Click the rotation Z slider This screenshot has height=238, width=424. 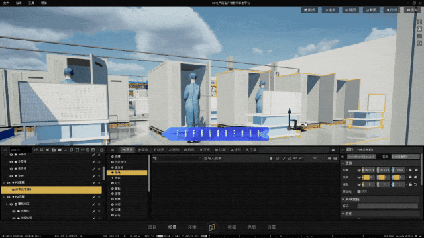tap(399, 177)
